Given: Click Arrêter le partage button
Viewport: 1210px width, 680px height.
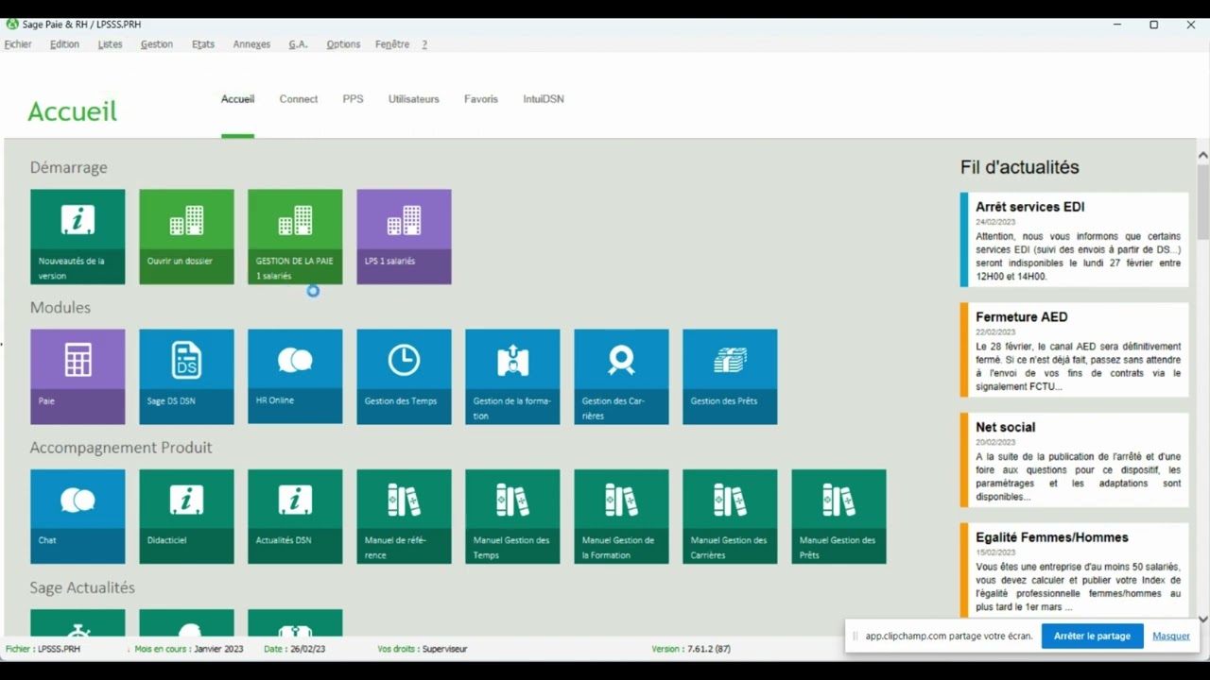Looking at the screenshot, I should click(x=1092, y=636).
